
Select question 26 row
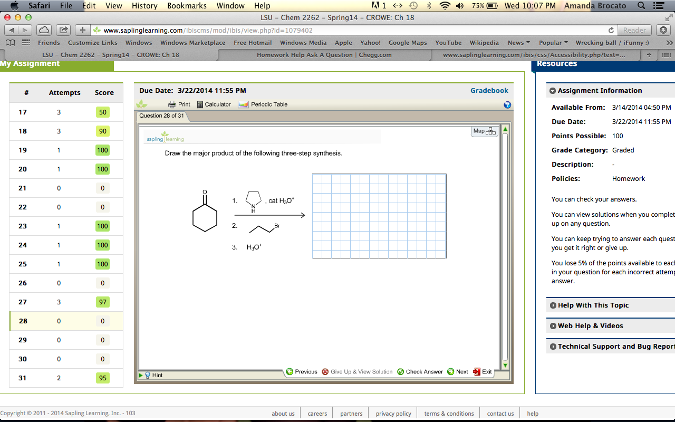(66, 283)
